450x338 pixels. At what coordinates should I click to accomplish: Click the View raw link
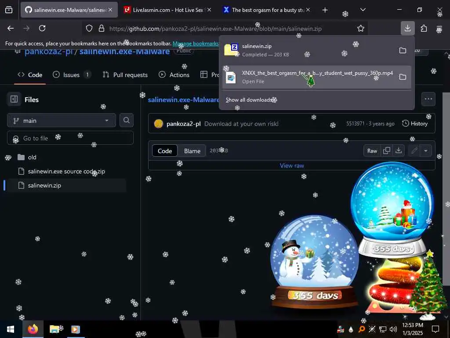292,165
